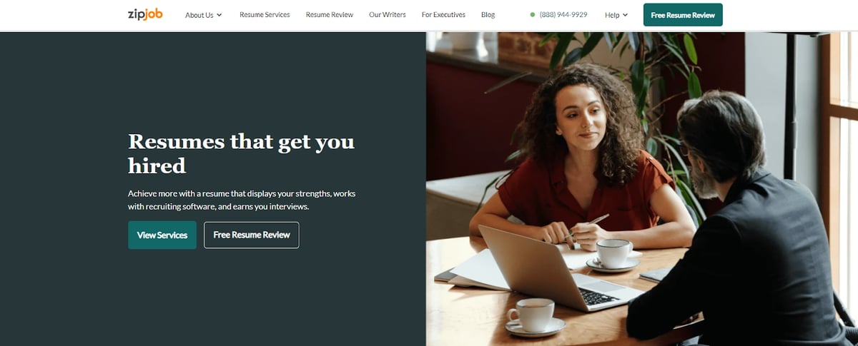This screenshot has width=858, height=346.
Task: Select the For Executives nav link
Action: point(443,15)
